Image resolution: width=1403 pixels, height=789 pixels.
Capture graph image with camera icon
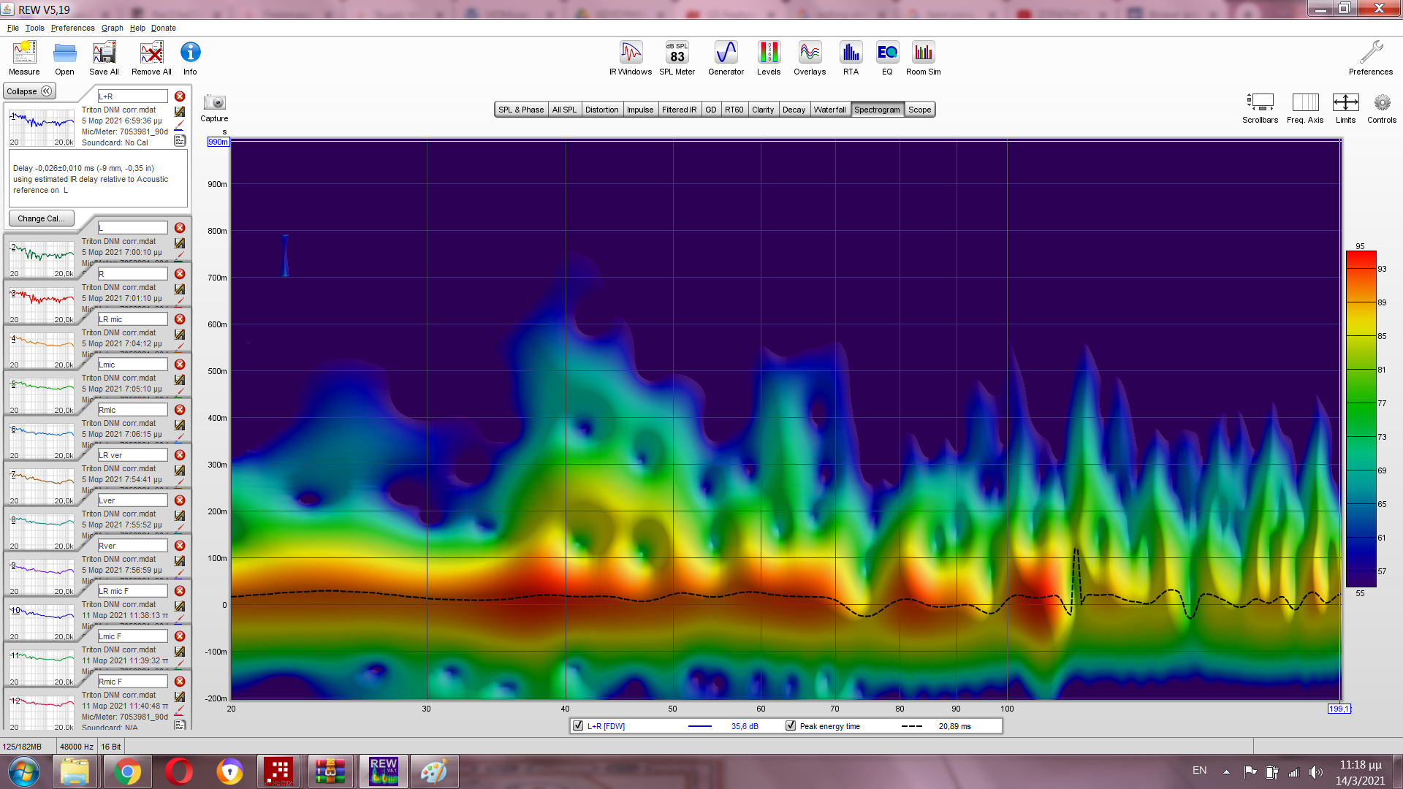coord(214,103)
